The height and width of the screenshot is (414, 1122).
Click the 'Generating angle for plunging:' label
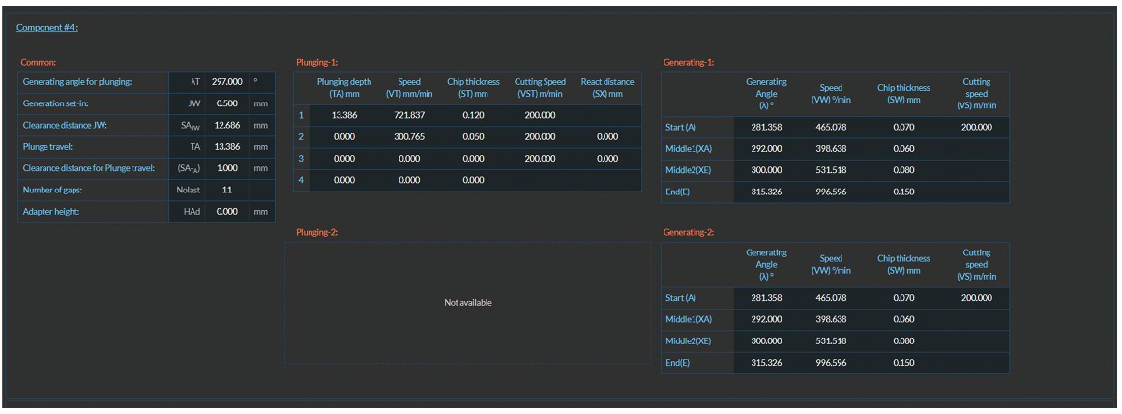click(x=77, y=82)
